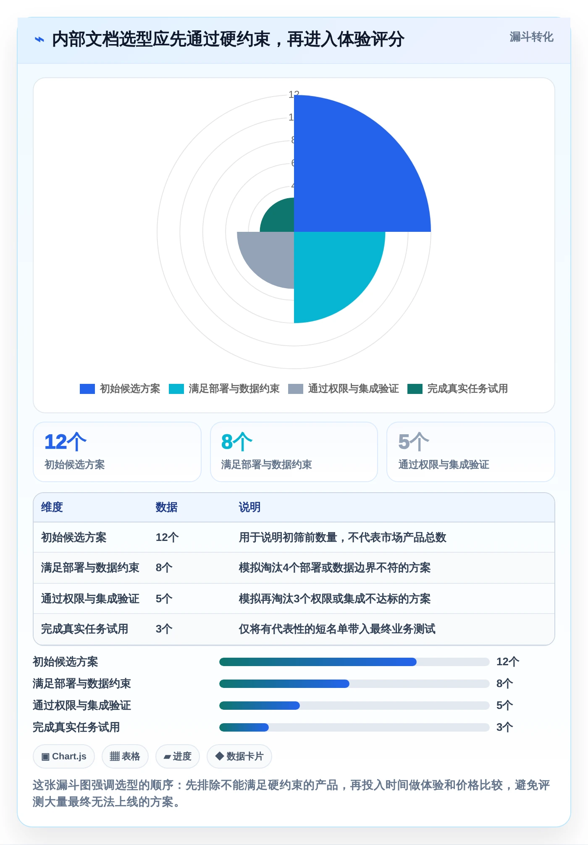This screenshot has height=845, width=588.
Task: Click description 模拟再淘汰3个权限或集成不达标的方案
Action: [x=335, y=599]
